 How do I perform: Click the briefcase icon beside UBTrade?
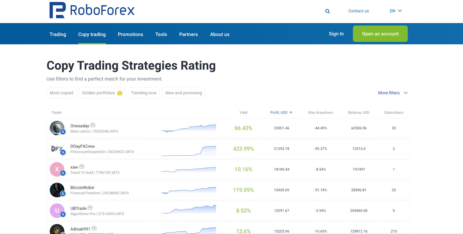90,207
